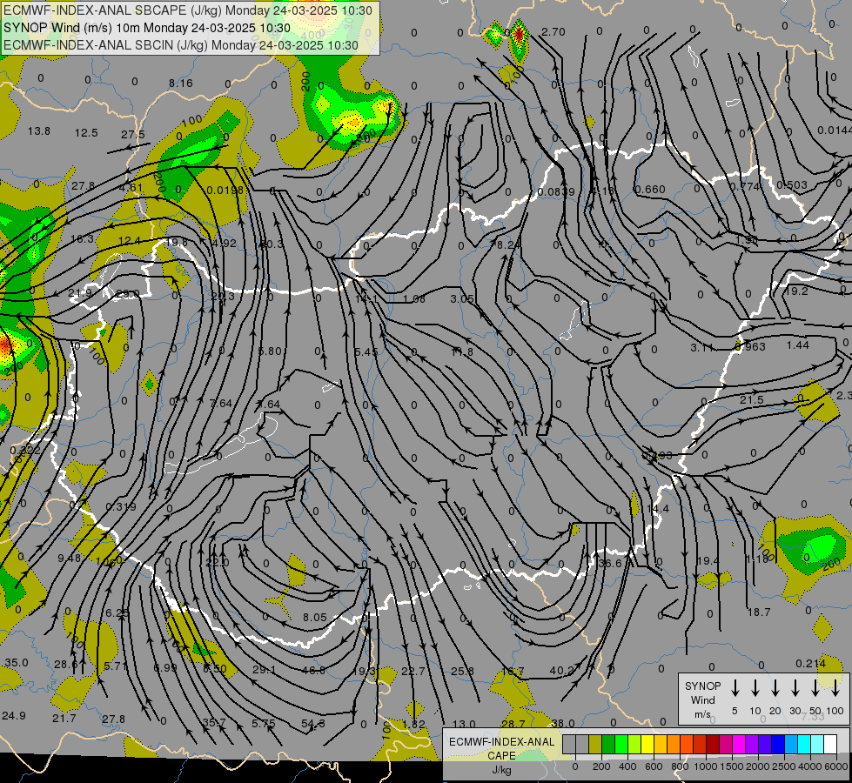Pick the white swatch ending at 6000

click(x=830, y=745)
